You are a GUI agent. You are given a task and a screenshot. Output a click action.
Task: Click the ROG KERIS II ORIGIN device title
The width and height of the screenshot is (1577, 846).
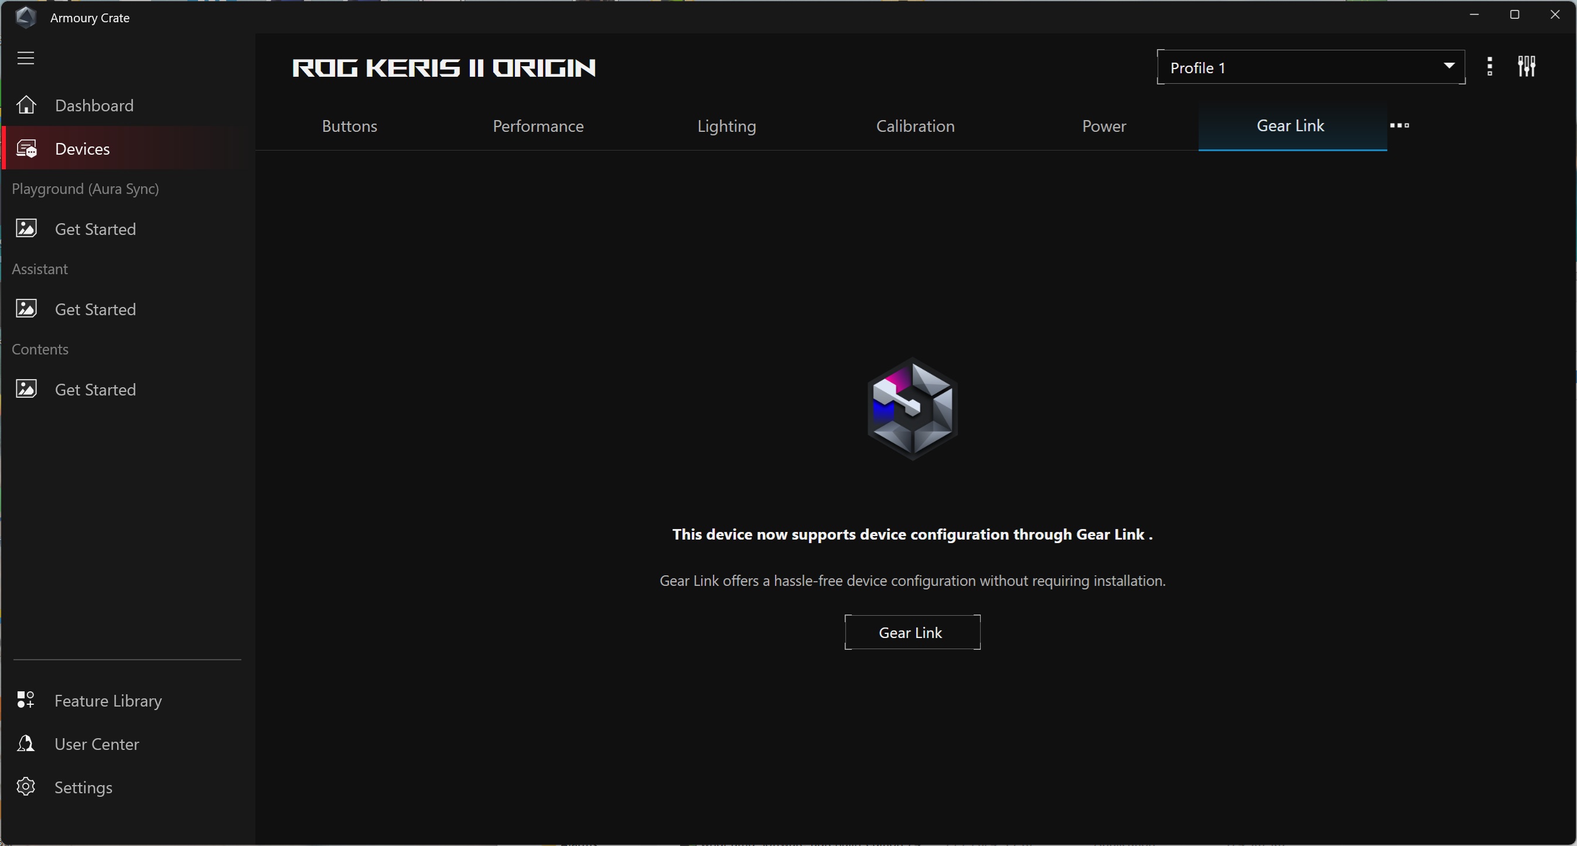click(444, 68)
